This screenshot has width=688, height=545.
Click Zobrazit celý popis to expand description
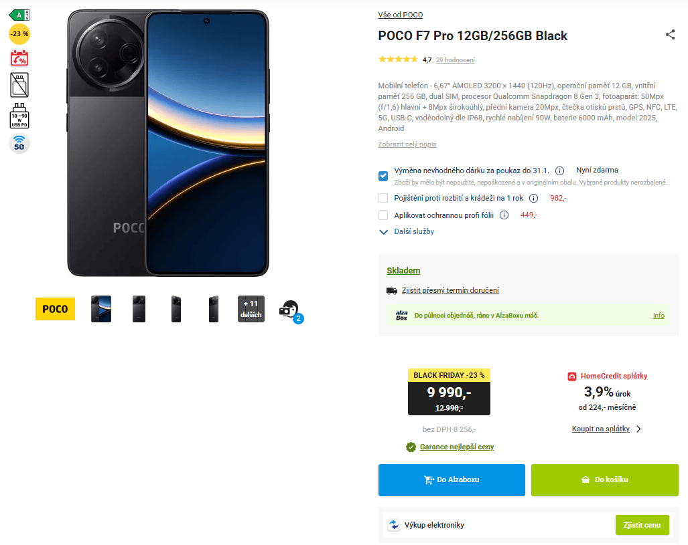point(407,144)
